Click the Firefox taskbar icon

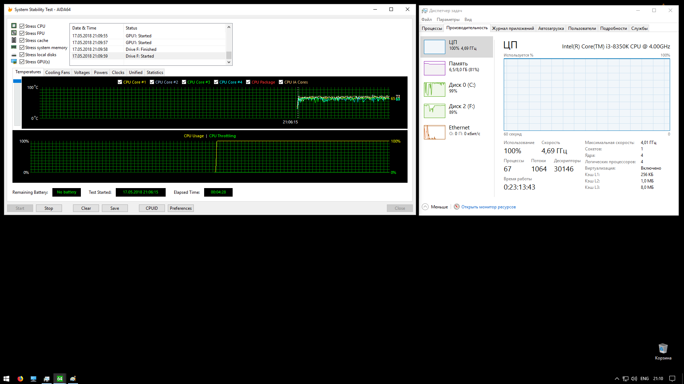coord(20,379)
